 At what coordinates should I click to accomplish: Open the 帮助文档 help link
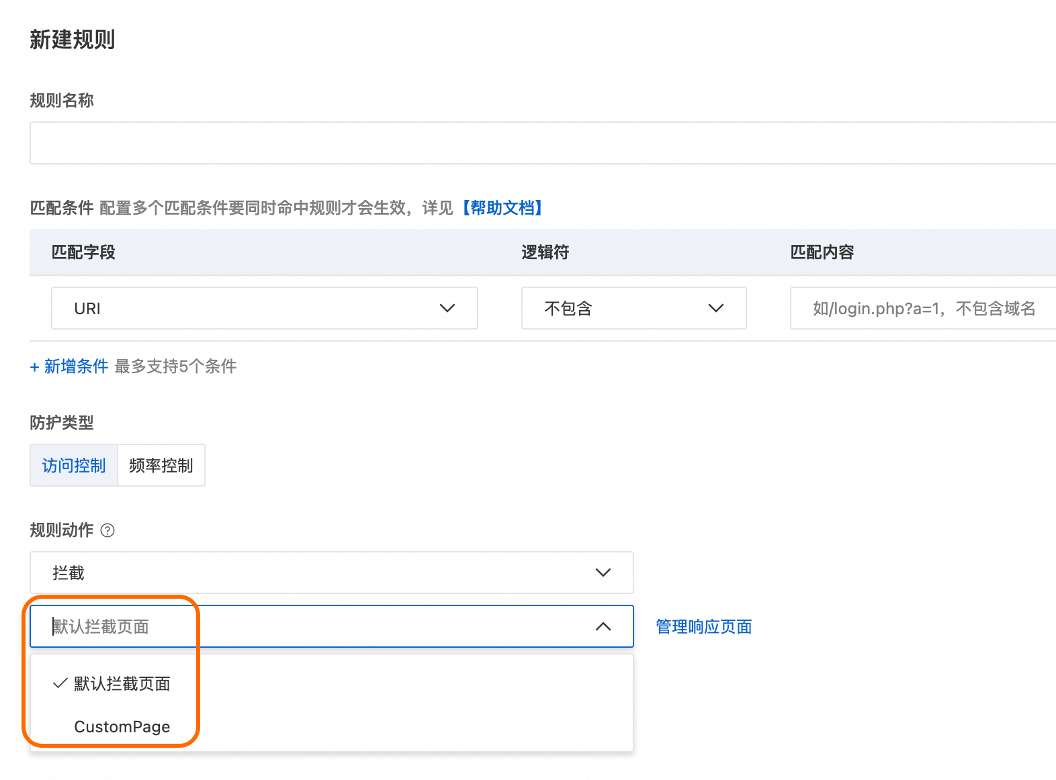point(502,208)
